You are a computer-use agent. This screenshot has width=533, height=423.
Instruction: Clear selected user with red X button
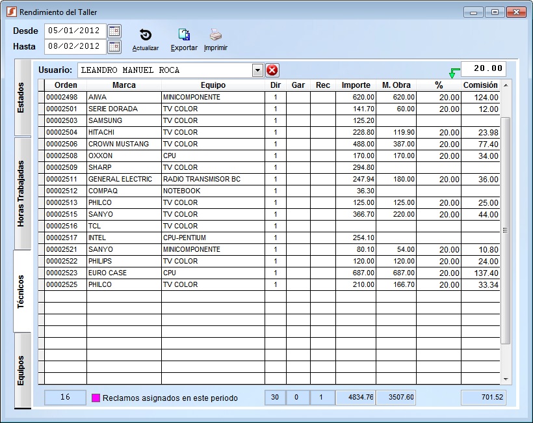tap(272, 70)
